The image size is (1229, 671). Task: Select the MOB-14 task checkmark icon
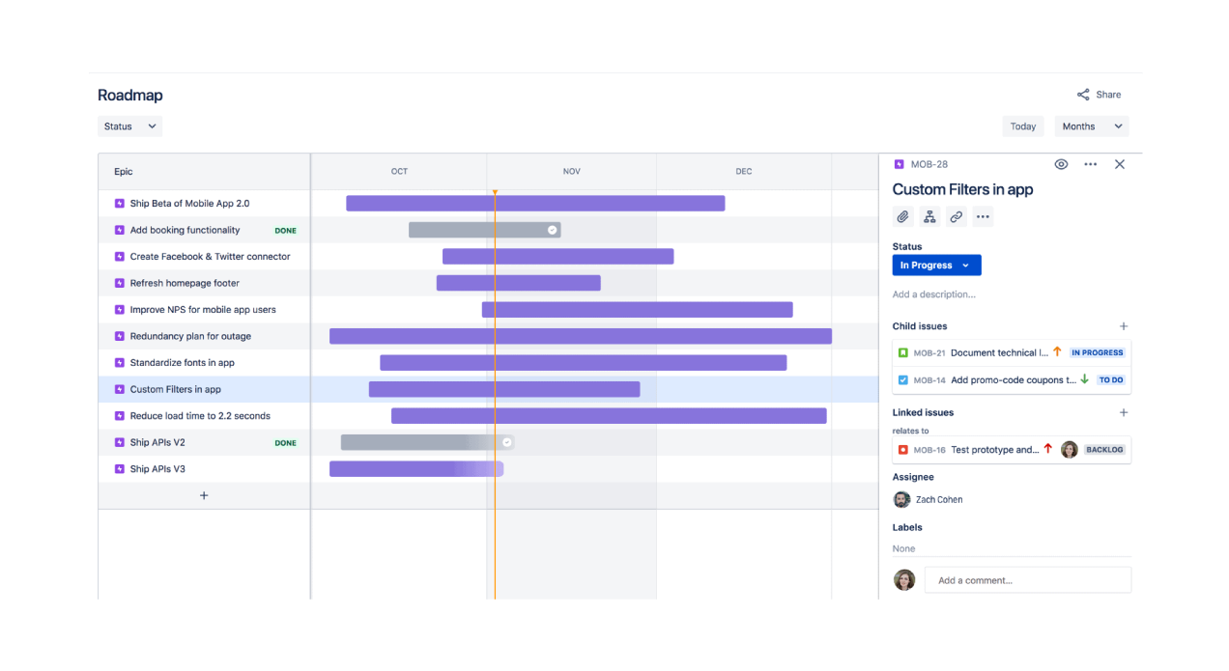901,380
